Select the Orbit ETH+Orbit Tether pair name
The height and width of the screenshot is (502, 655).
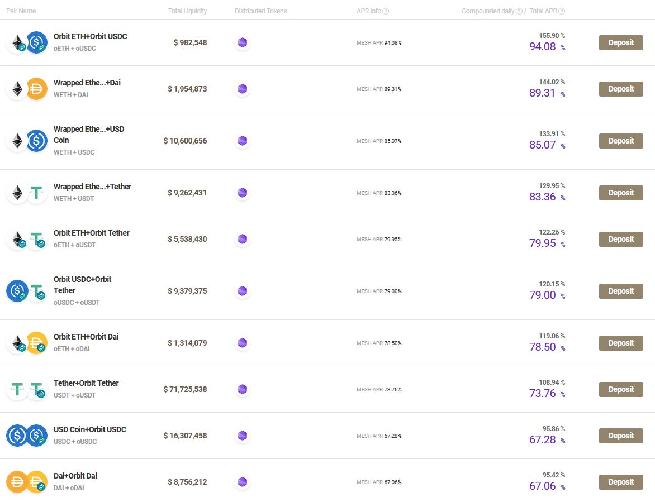coord(92,233)
